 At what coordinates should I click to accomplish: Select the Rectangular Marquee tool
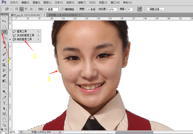(x=4, y=27)
